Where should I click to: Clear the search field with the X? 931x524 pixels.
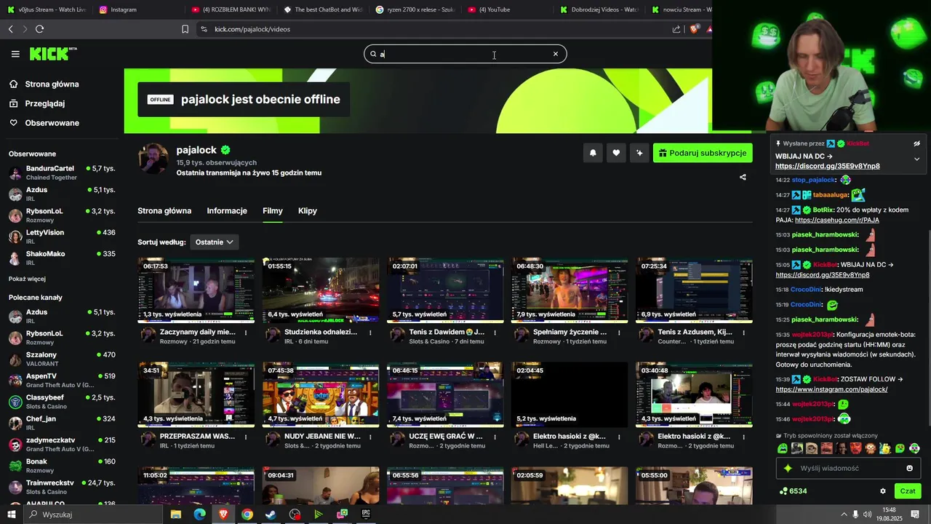click(556, 54)
